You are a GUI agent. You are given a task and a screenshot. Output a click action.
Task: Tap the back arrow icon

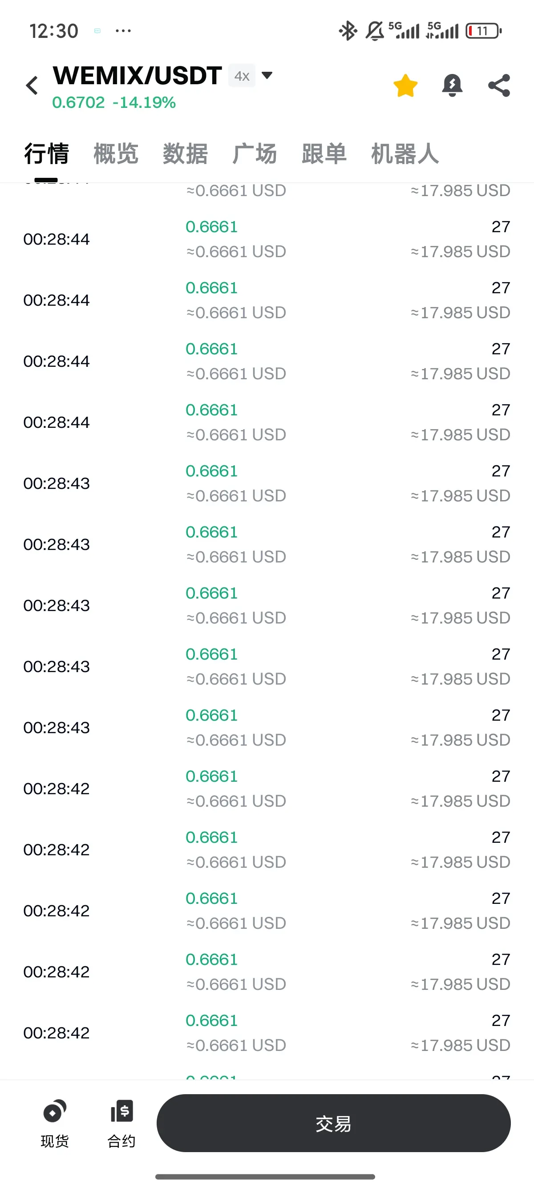[x=32, y=86]
